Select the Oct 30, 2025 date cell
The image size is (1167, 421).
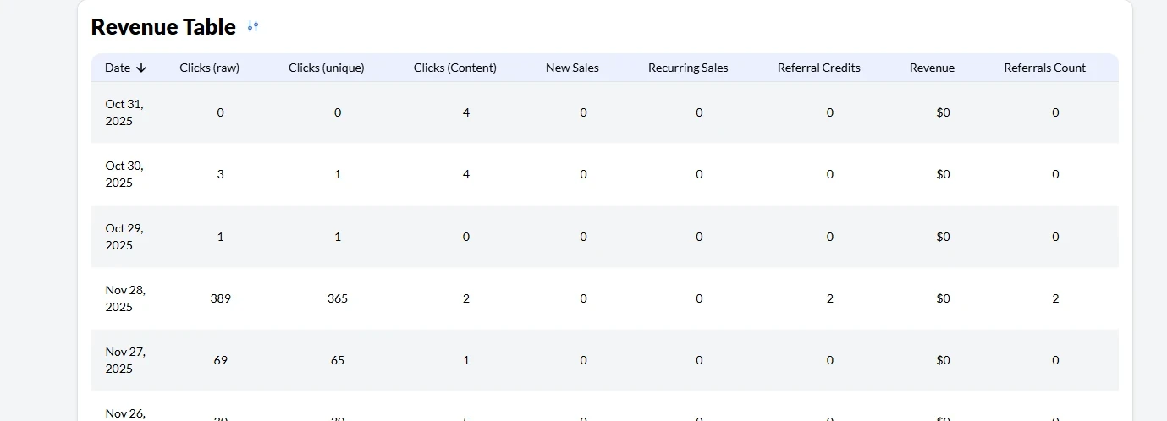(124, 174)
